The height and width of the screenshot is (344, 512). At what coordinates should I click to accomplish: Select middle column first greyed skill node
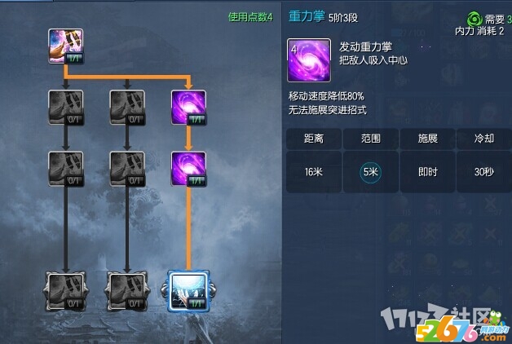127,108
